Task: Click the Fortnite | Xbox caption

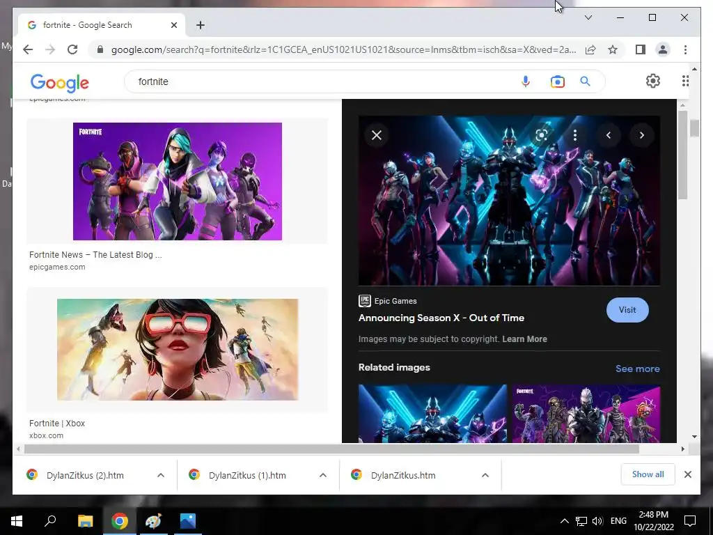Action: pyautogui.click(x=57, y=423)
